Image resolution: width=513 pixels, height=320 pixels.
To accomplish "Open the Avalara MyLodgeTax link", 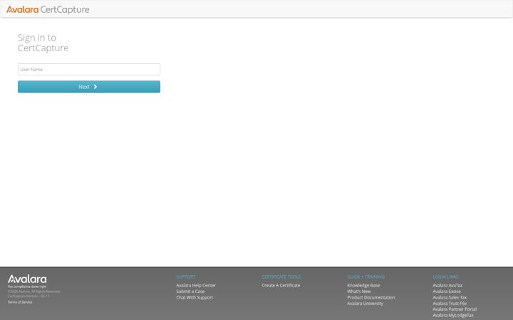I will click(x=453, y=316).
